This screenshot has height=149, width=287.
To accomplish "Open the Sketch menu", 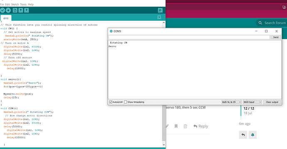I will click(15, 5).
